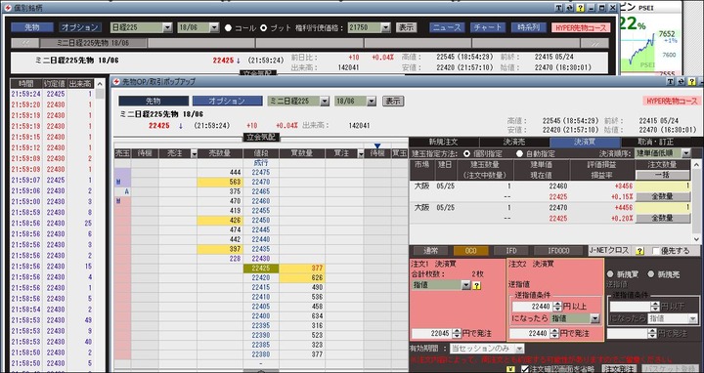Click 注文1 price field showing 22045
This screenshot has height=373, width=704.
[x=432, y=334]
